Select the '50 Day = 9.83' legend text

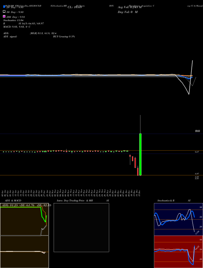(15, 12)
